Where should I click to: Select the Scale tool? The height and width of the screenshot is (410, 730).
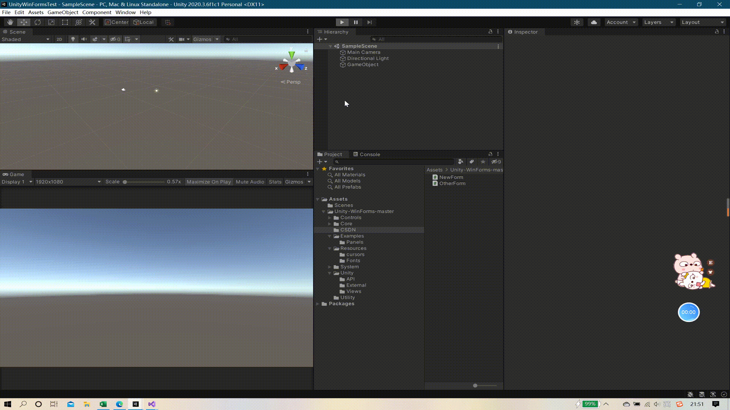pyautogui.click(x=51, y=22)
